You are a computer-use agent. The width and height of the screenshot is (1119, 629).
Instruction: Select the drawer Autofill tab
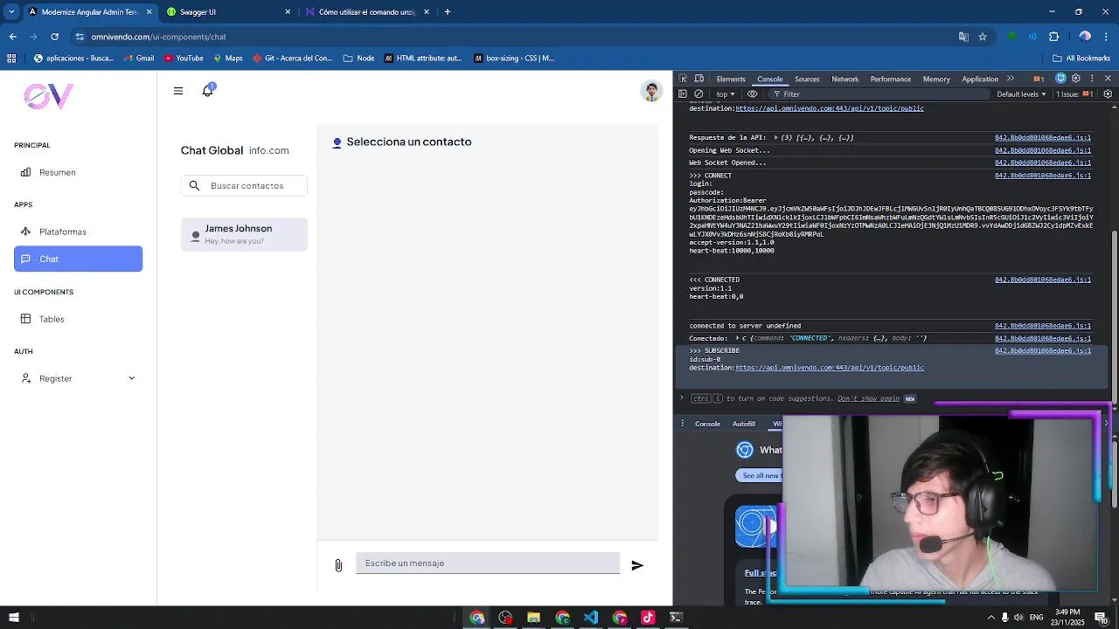tap(744, 424)
